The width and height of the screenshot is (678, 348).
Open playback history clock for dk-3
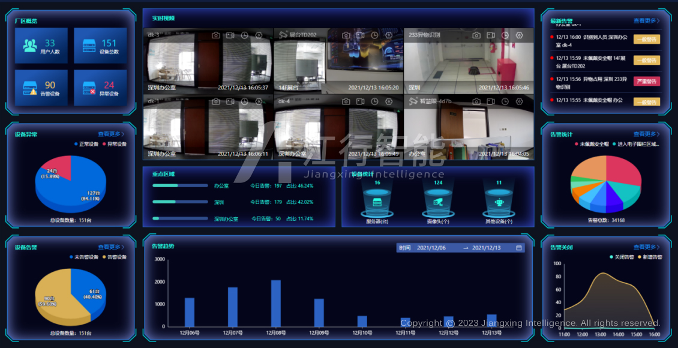click(x=244, y=35)
